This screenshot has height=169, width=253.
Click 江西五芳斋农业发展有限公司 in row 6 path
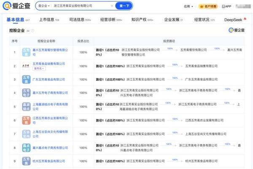(x=204, y=120)
